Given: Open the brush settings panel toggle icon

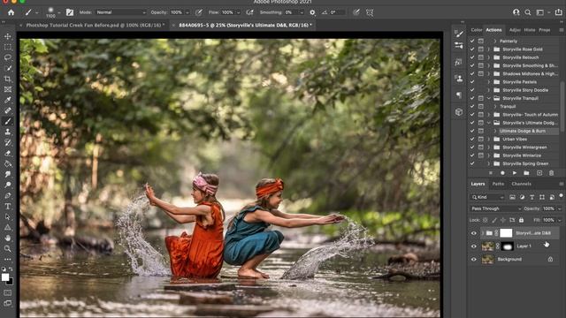Looking at the screenshot, I should click(x=70, y=12).
